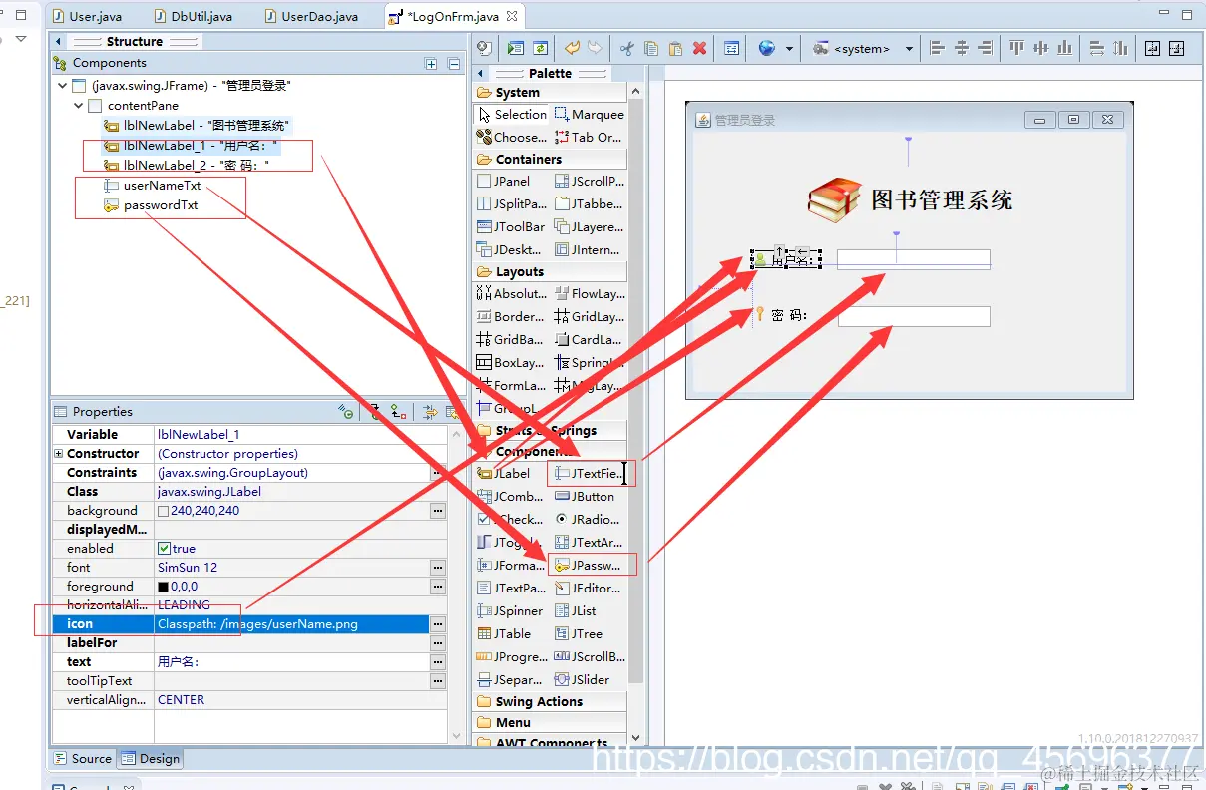
Task: Select userNameTxt in component tree
Action: click(152, 186)
